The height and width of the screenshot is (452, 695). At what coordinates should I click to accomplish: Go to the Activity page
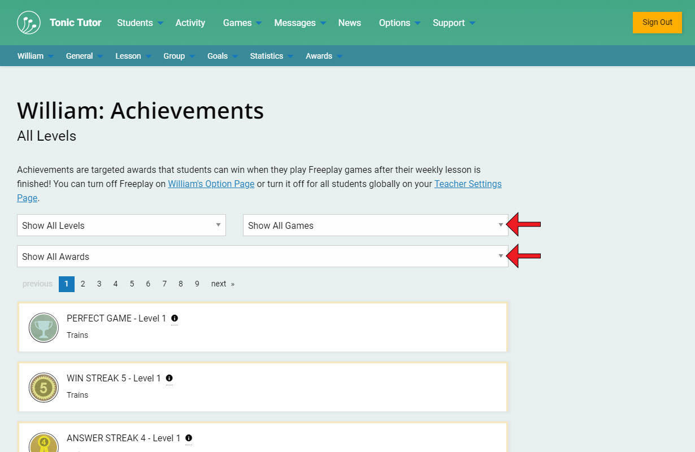(x=190, y=23)
